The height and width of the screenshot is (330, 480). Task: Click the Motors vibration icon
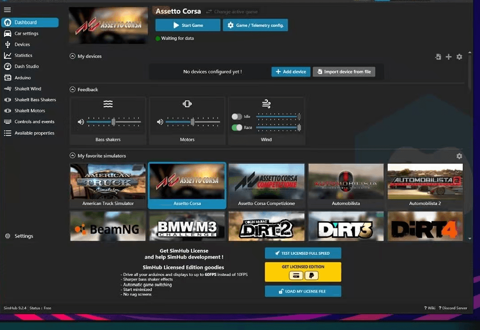point(187,104)
